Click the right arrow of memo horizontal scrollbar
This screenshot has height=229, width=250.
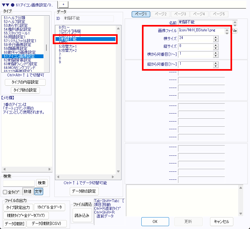[x=50, y=169]
